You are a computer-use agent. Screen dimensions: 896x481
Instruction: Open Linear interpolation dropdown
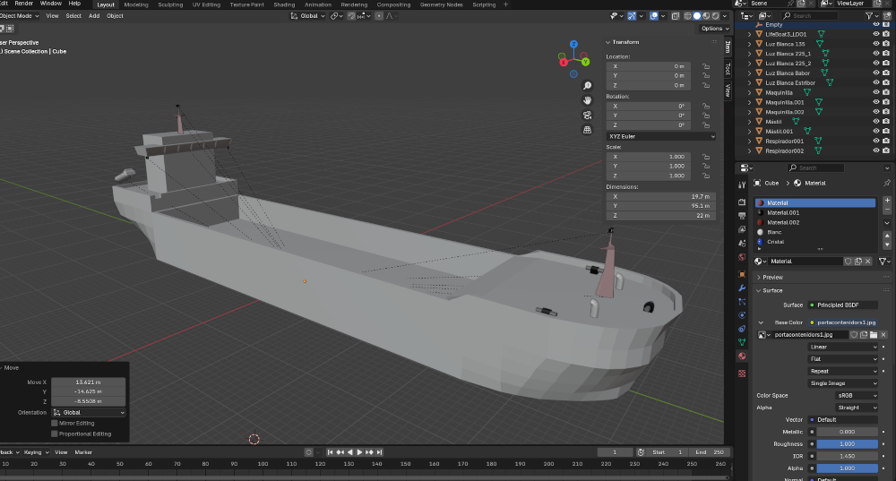843,347
